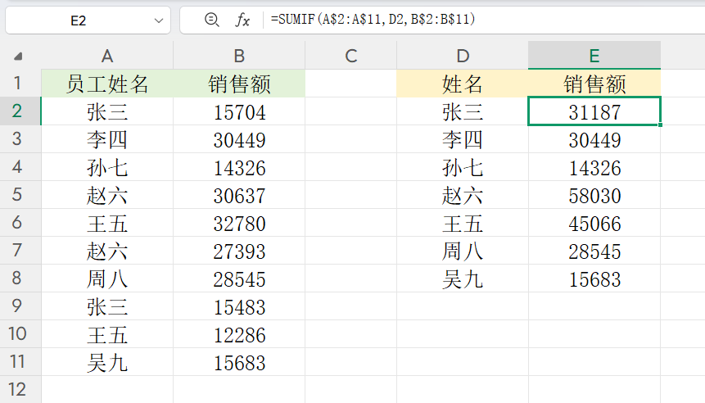
Task: Select the active cell showing 31187
Action: click(594, 111)
